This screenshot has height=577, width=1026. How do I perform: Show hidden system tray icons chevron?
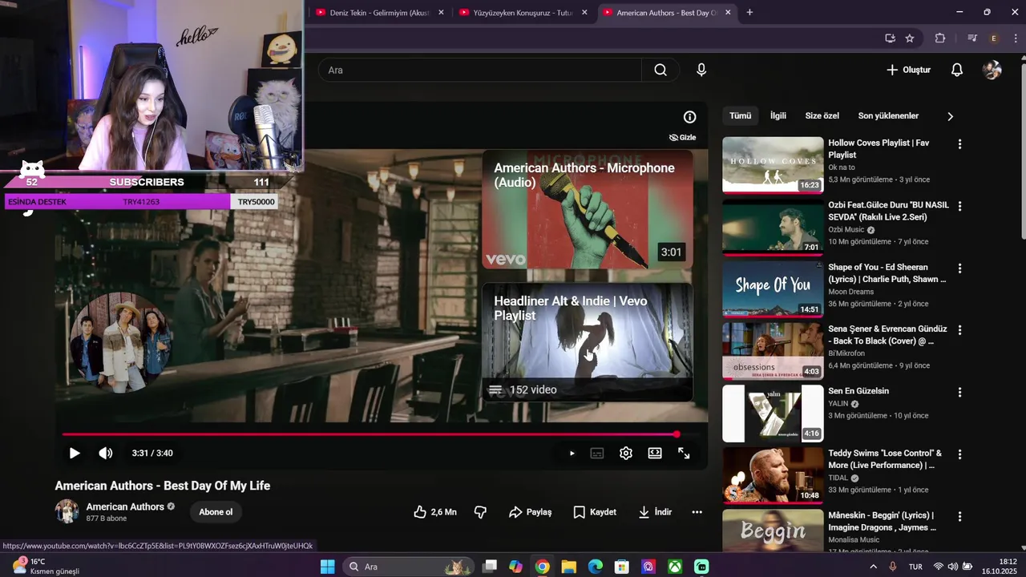(x=874, y=567)
